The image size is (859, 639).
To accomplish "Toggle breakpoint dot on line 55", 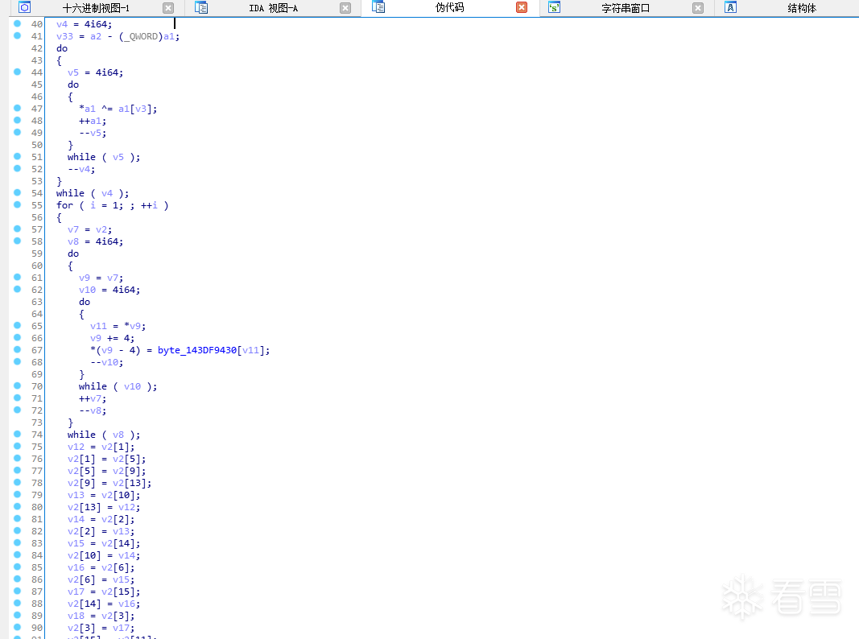I will click(18, 204).
